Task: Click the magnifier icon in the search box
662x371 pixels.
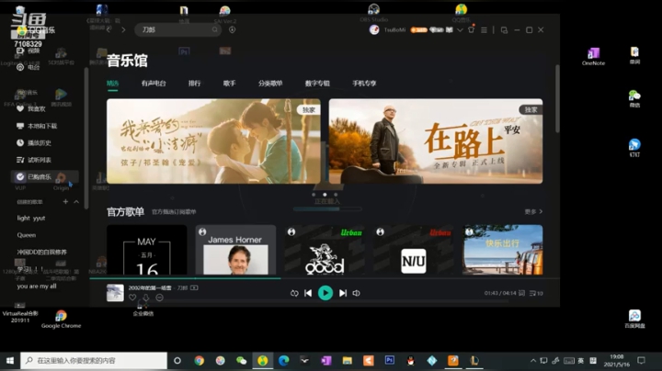Action: pos(215,29)
